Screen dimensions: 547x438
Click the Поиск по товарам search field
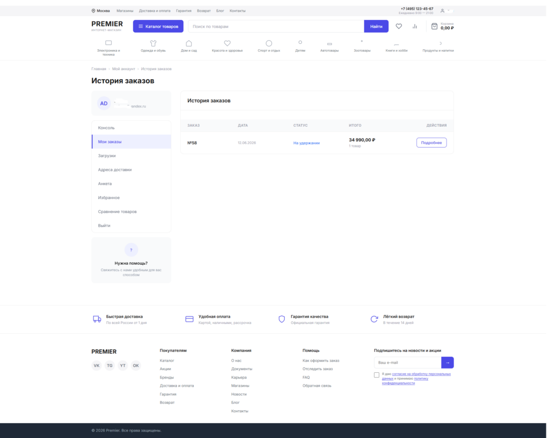point(276,26)
